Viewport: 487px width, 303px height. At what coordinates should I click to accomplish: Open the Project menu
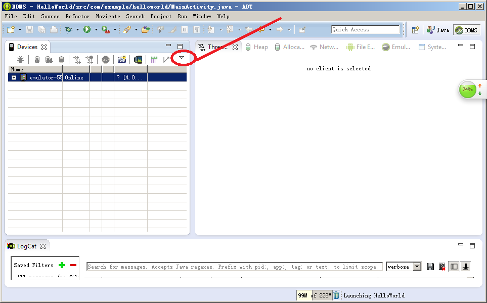[161, 16]
